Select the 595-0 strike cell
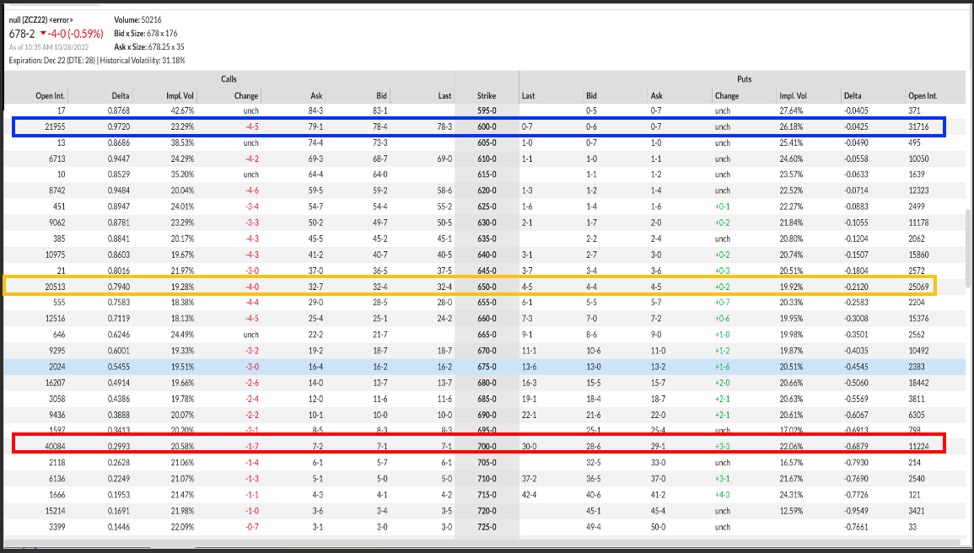The image size is (974, 553). click(x=487, y=111)
